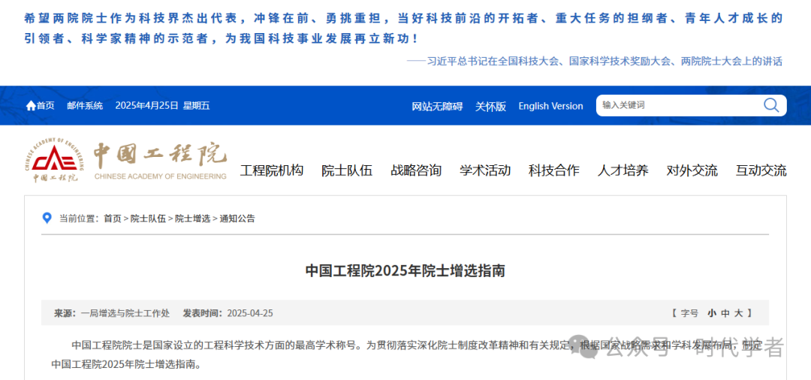The width and height of the screenshot is (811, 380).
Task: Click the home icon beside 首页
Action: [x=31, y=106]
